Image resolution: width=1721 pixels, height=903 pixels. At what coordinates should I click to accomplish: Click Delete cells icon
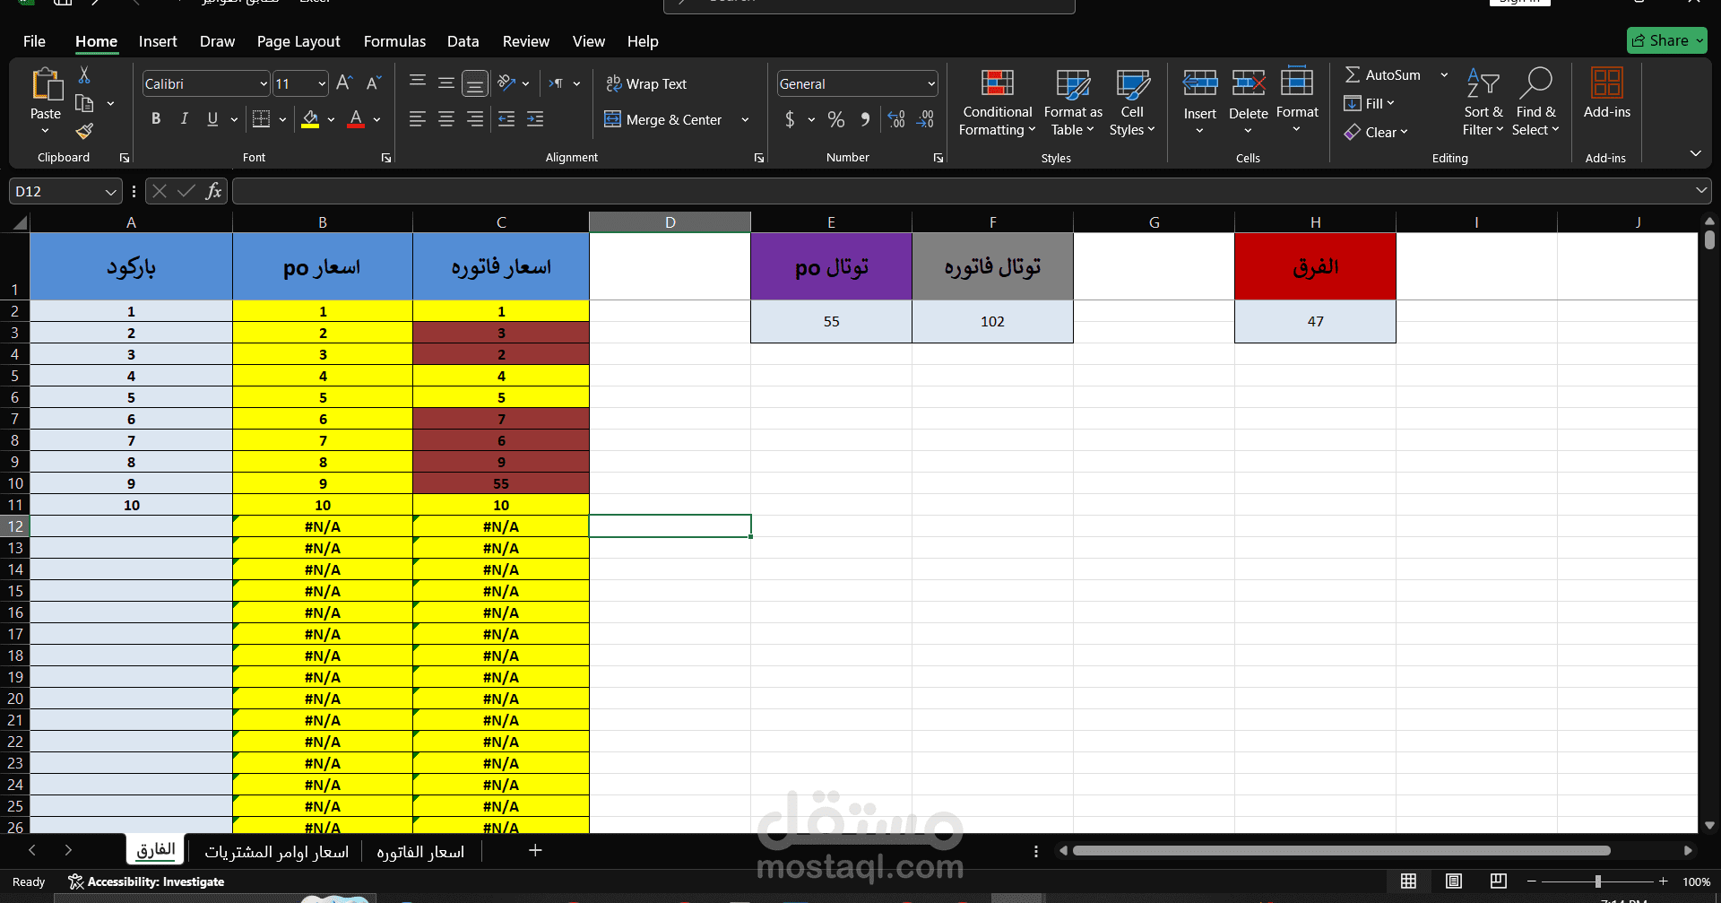tap(1249, 83)
